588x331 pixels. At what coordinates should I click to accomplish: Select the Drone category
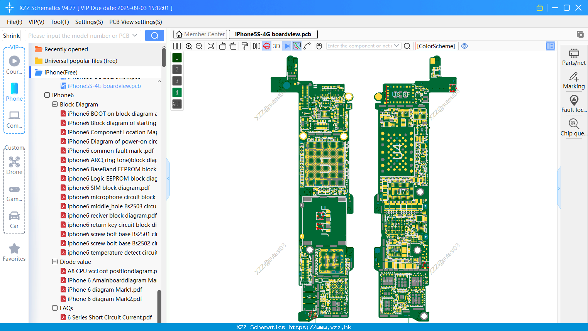(14, 165)
